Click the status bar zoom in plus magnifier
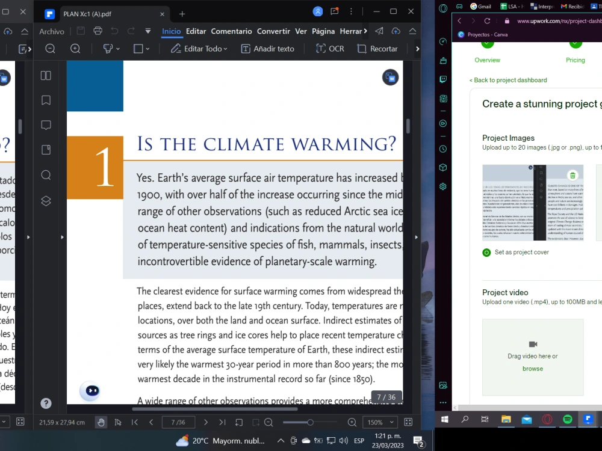 pos(352,423)
